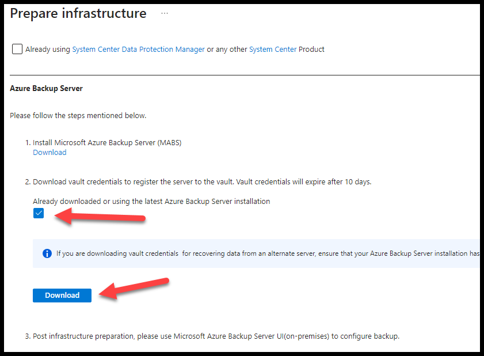This screenshot has width=484, height=356.
Task: Open the System Center Data Protection Manager link
Action: tap(138, 50)
